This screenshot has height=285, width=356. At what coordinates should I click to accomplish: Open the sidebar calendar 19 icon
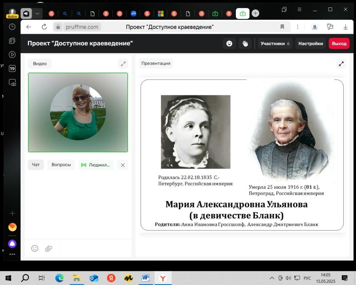click(12, 68)
